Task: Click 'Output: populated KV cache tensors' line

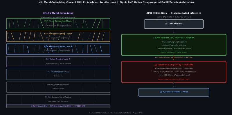Action: pos(174,52)
